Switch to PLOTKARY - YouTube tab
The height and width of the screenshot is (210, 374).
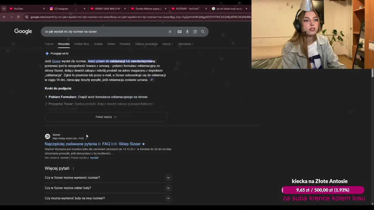coord(189,8)
